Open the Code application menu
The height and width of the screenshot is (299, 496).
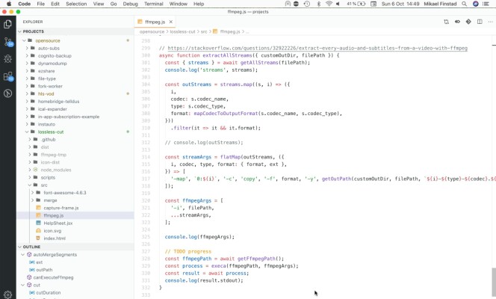25,4
